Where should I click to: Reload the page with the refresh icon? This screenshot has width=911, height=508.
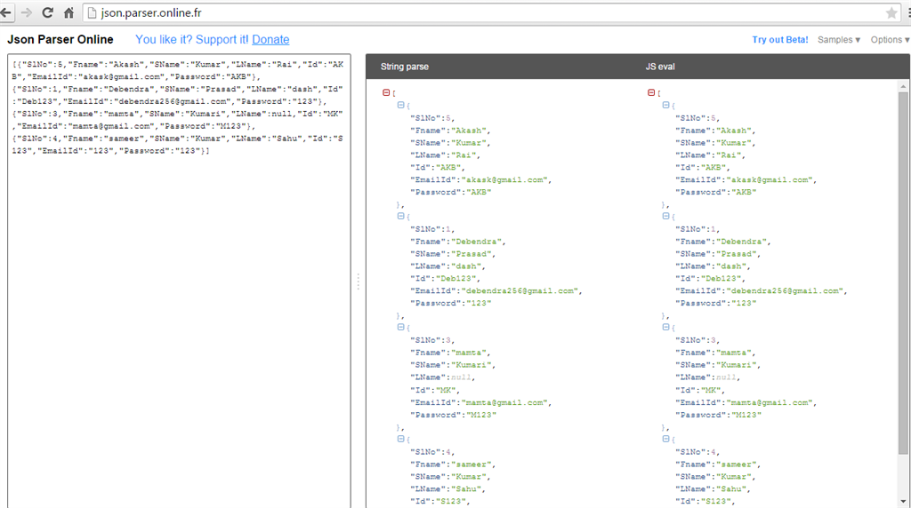click(x=47, y=13)
